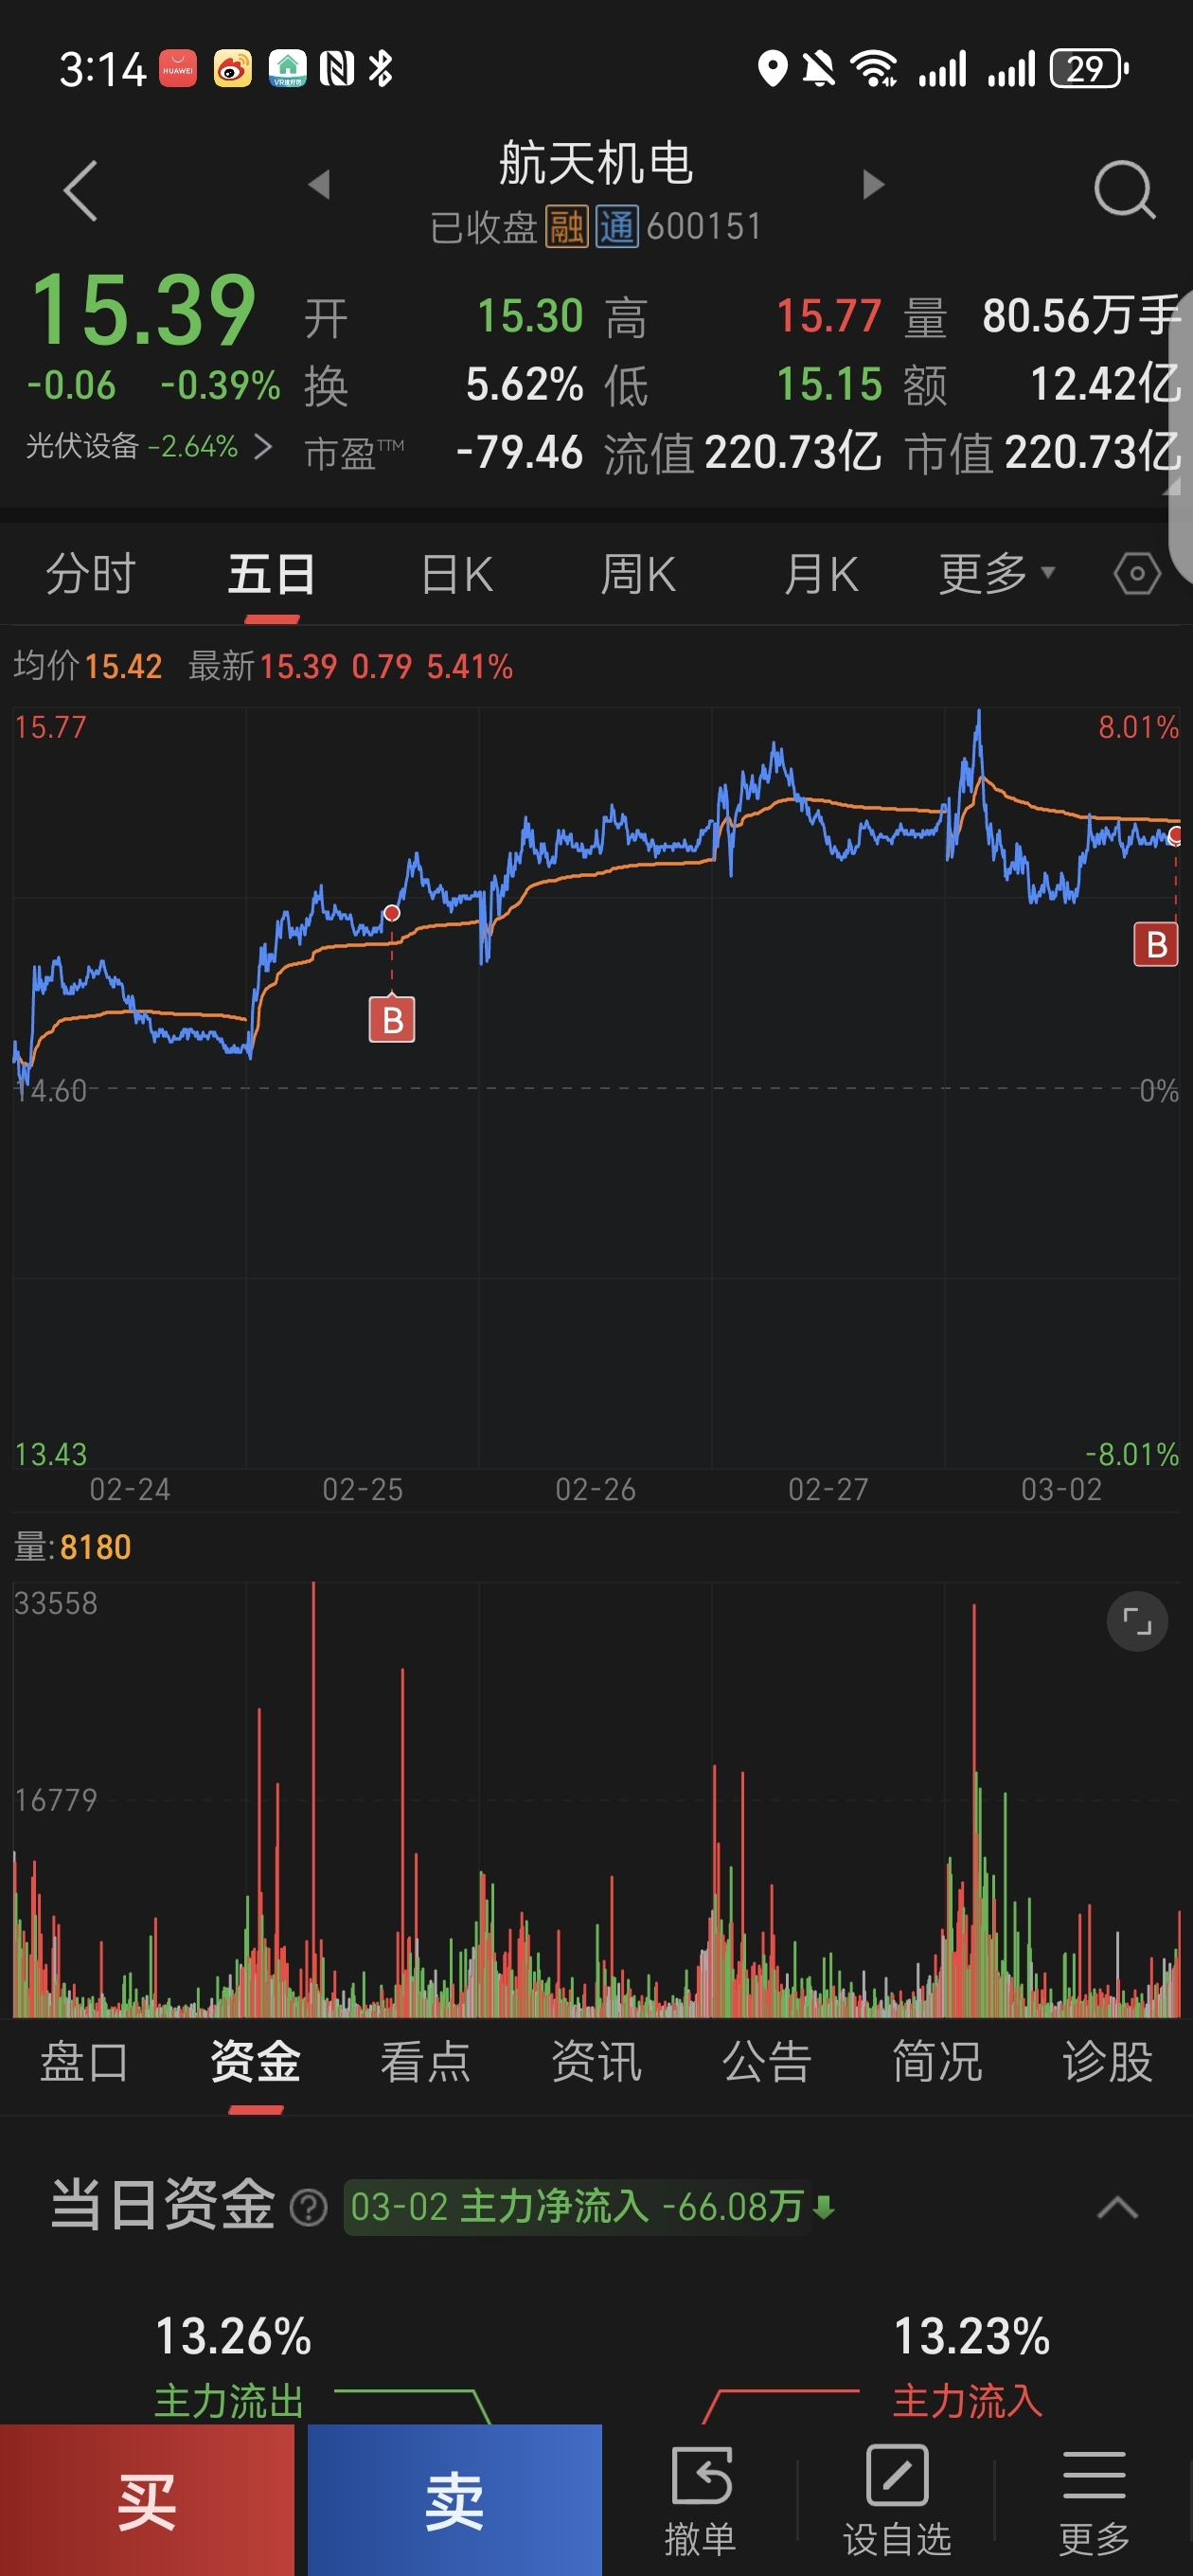
Task: Tap the 设自选 edit watchlist icon
Action: [x=897, y=2497]
